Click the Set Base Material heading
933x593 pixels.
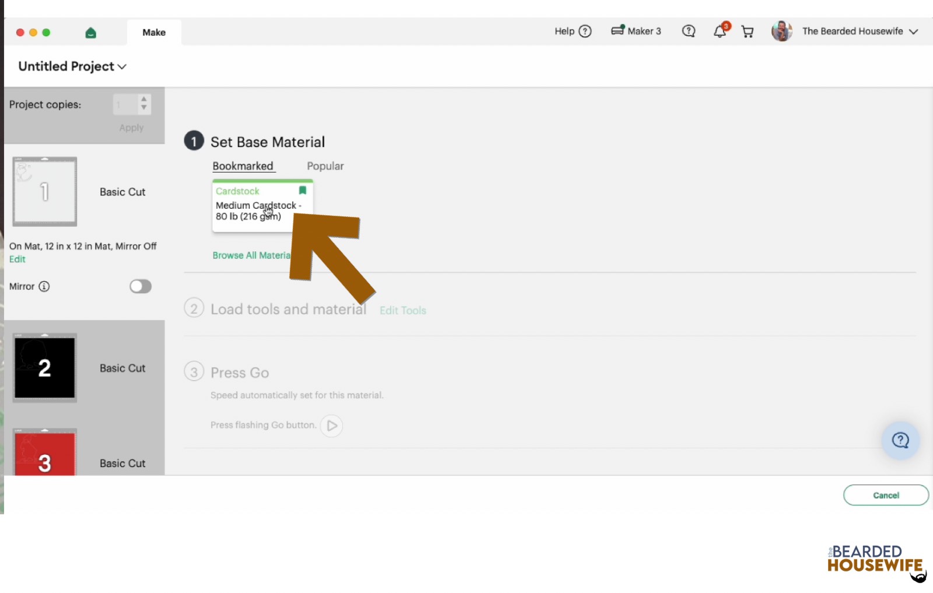tap(268, 142)
